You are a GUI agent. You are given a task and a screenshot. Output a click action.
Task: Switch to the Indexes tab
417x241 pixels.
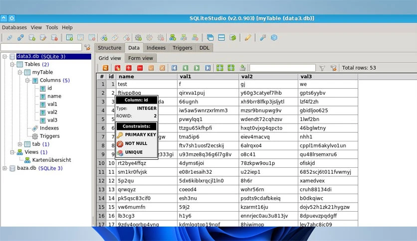pos(156,48)
